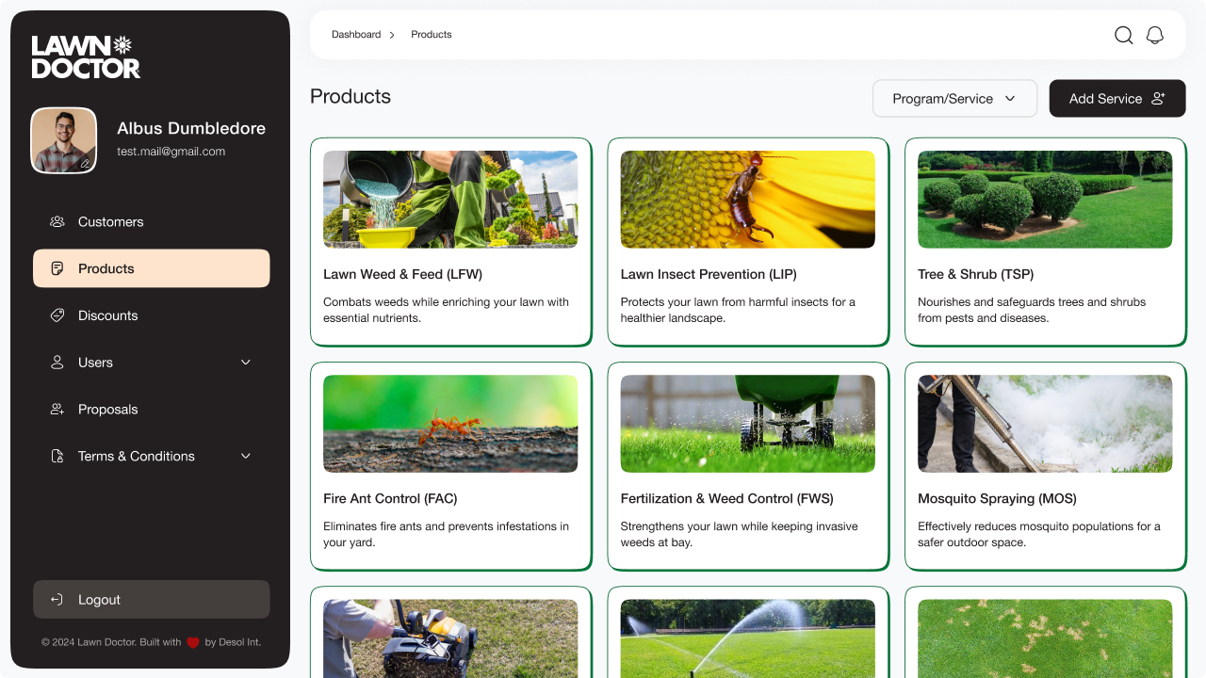The image size is (1206, 678).
Task: Click the patchy lawn image
Action: pyautogui.click(x=1046, y=638)
